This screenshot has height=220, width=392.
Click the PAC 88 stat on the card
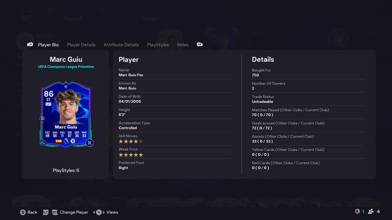click(x=48, y=134)
